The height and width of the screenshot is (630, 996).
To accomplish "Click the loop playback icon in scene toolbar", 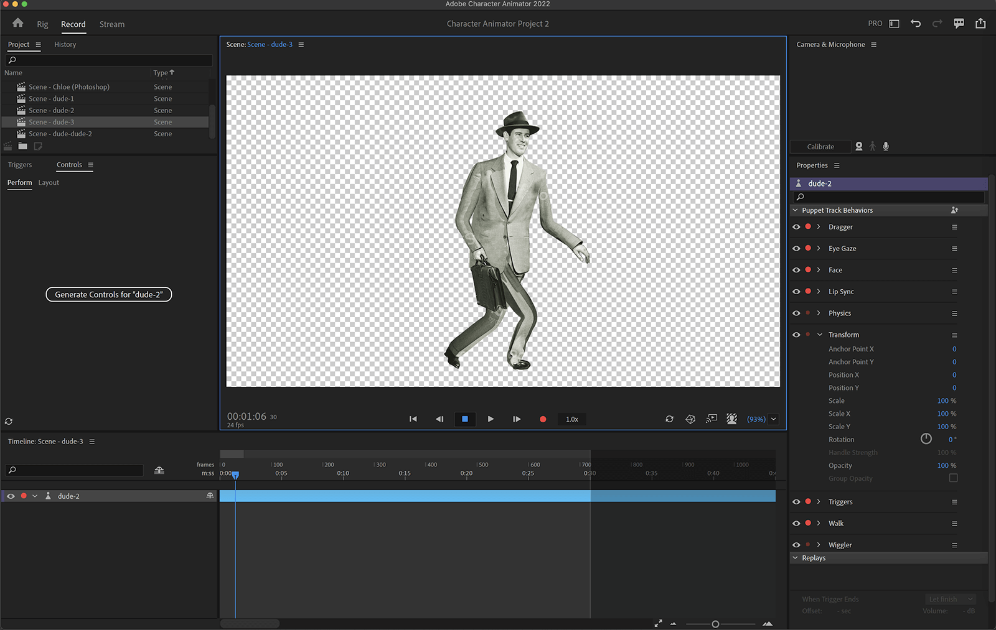I will coord(669,419).
